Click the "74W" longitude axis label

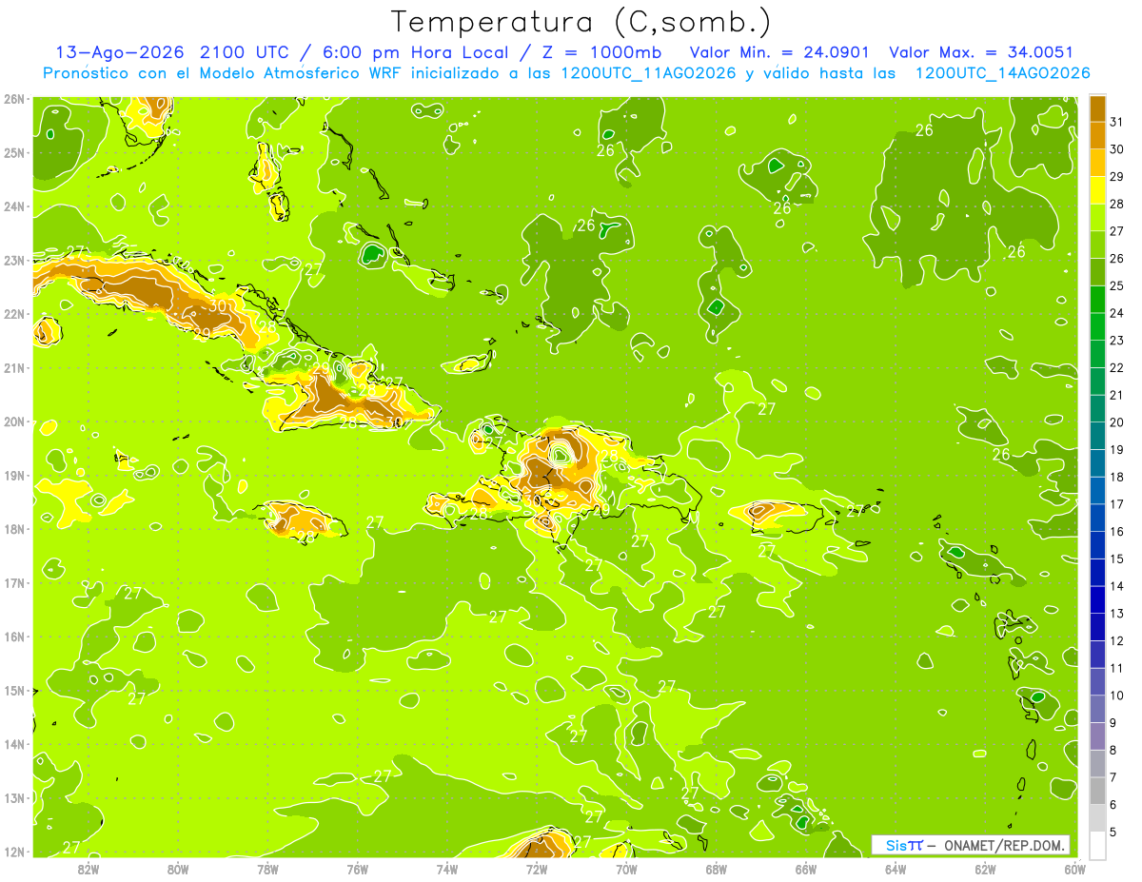(446, 870)
